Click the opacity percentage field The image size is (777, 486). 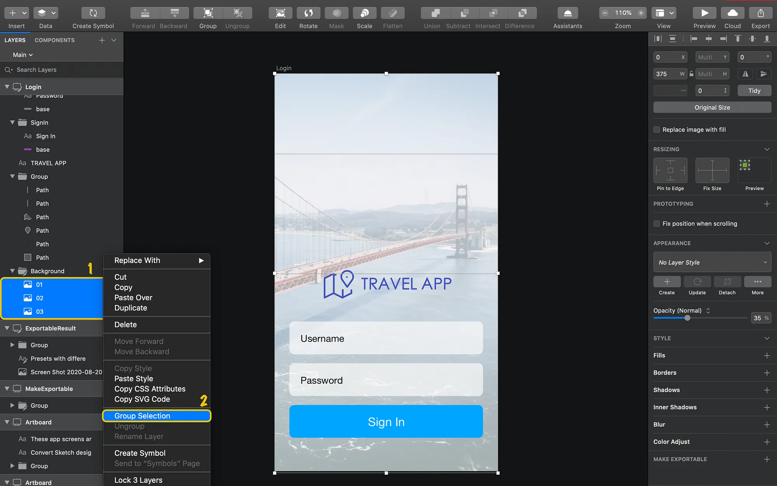pos(761,318)
